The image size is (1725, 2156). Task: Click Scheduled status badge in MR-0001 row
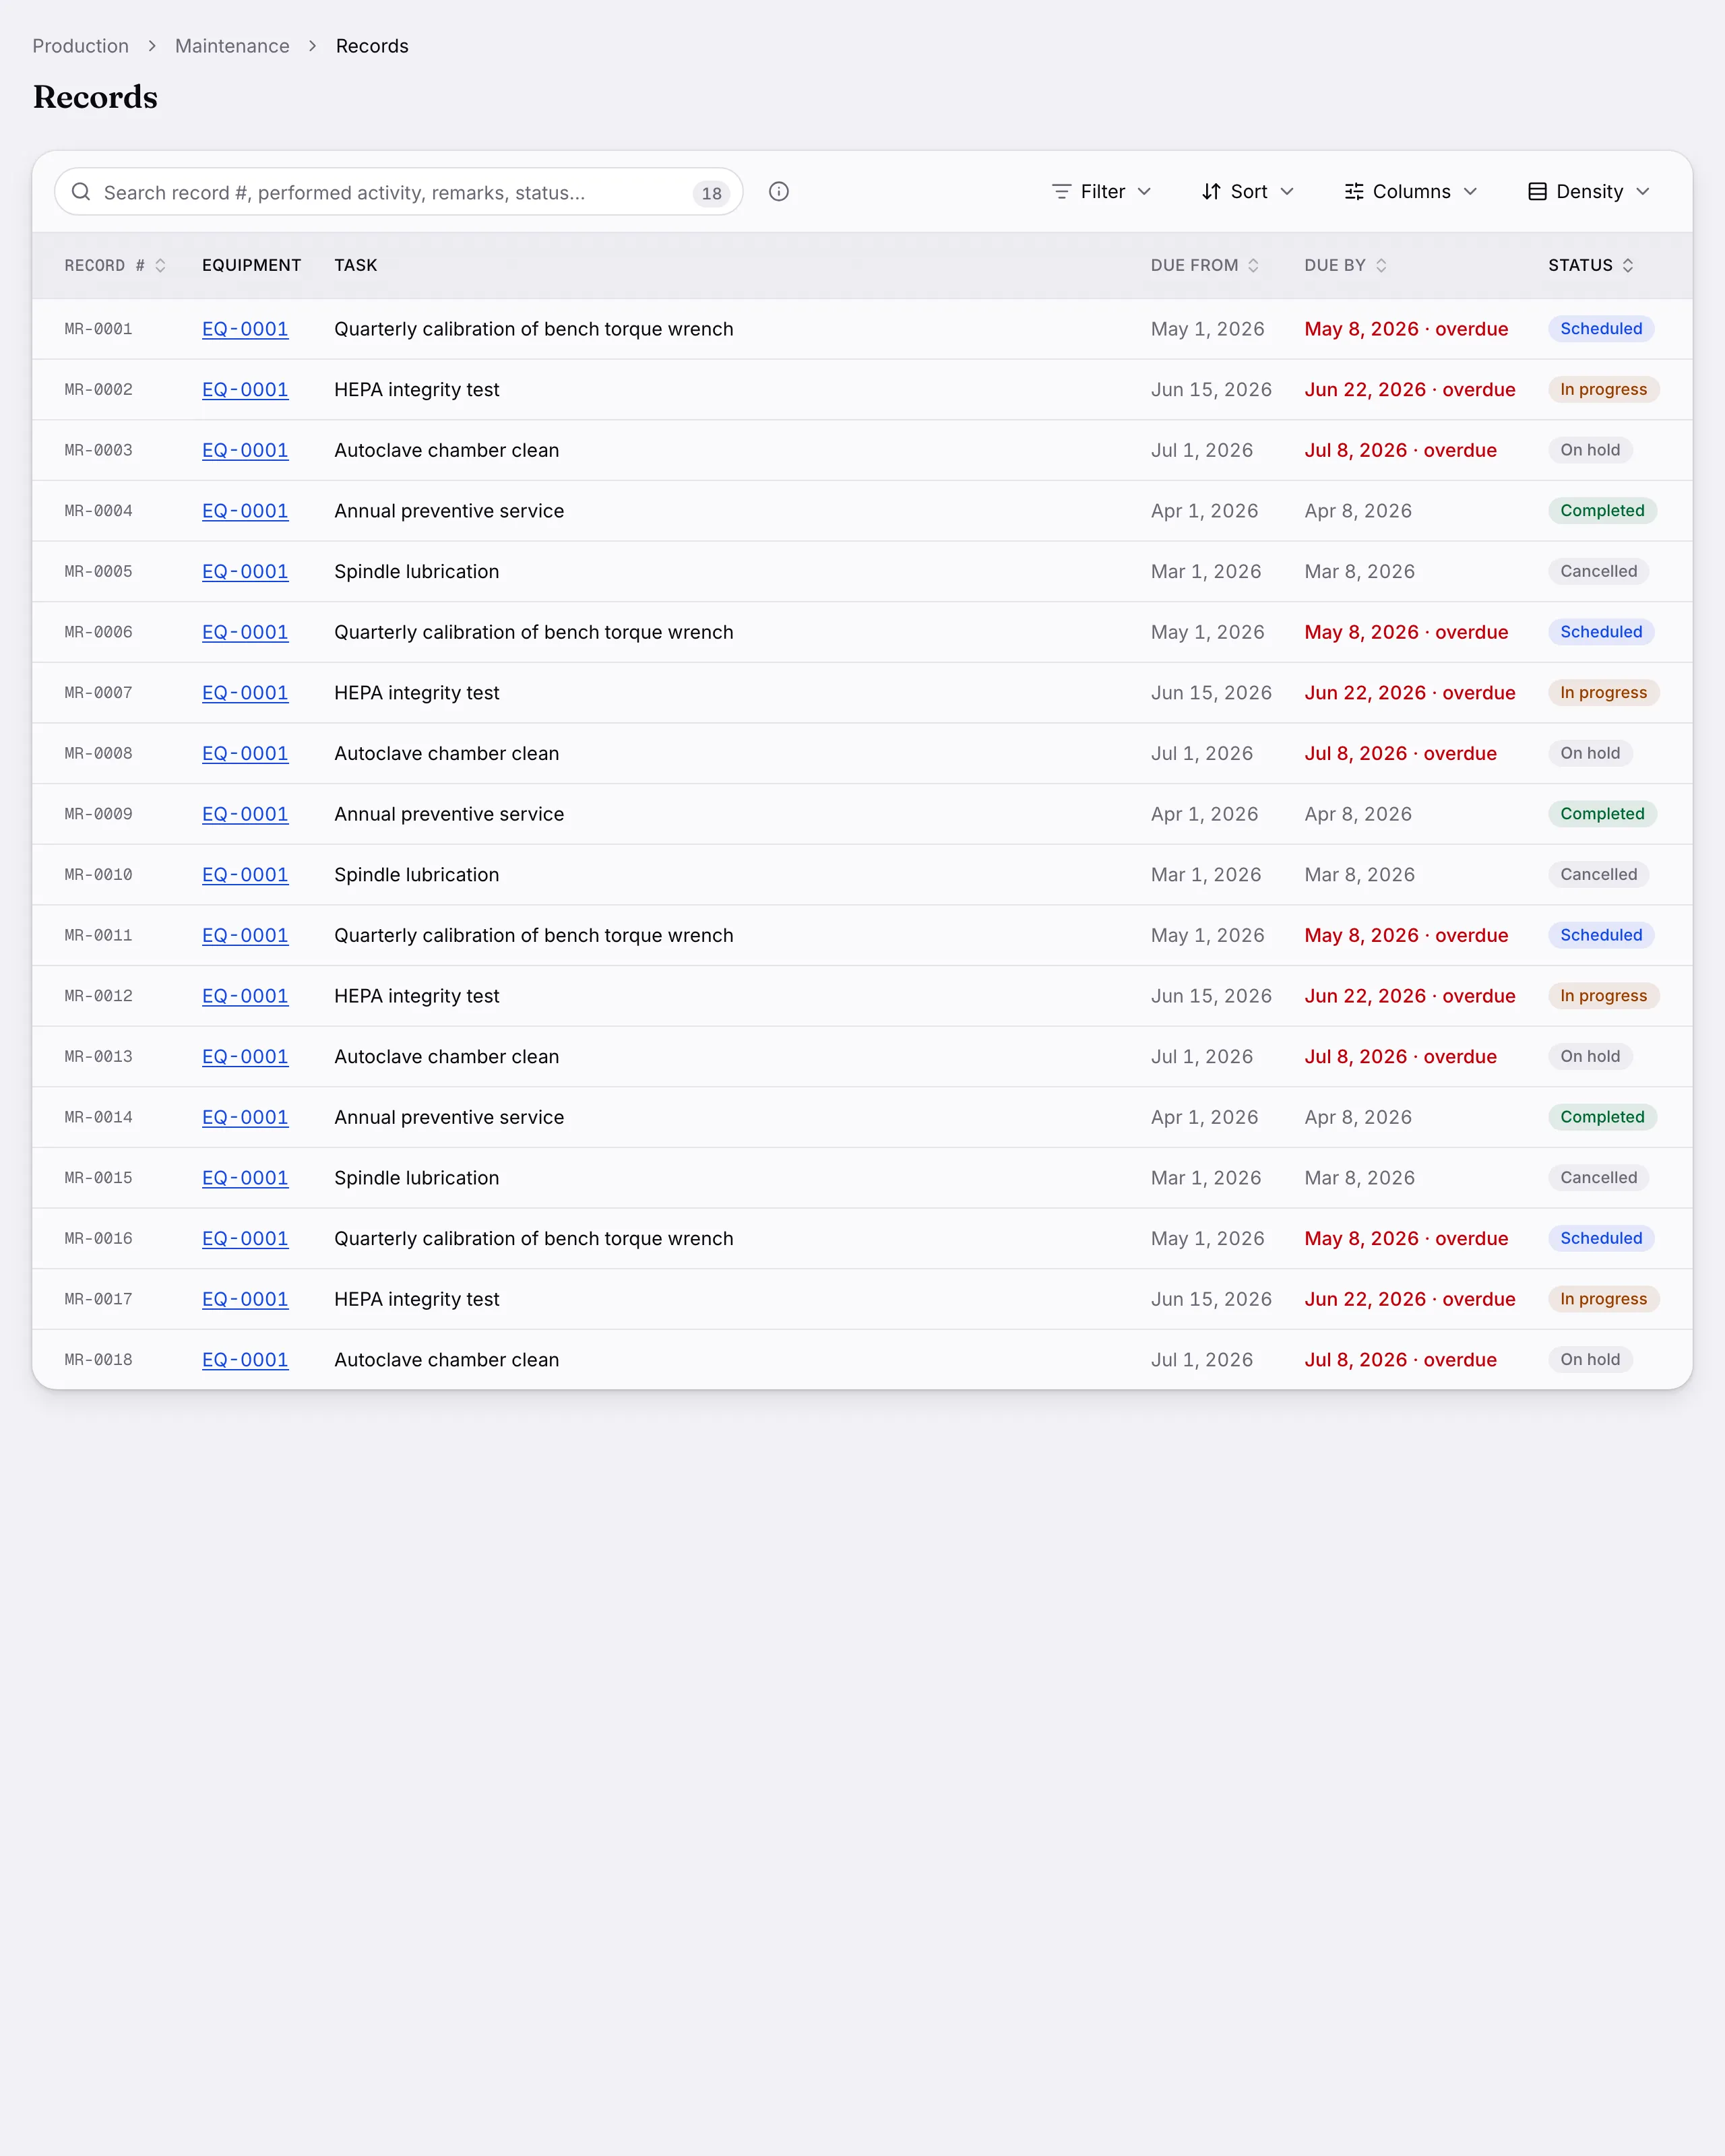click(1601, 329)
